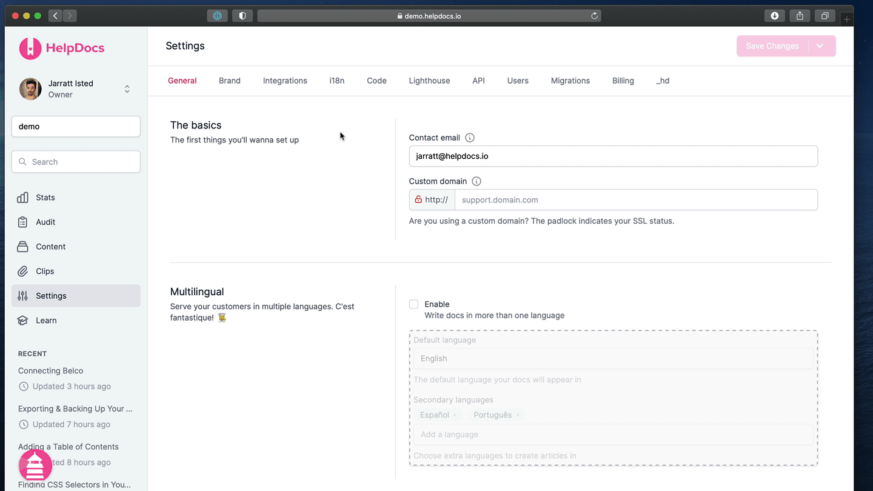Click the Custom domain input field
The height and width of the screenshot is (491, 873).
pyautogui.click(x=636, y=199)
